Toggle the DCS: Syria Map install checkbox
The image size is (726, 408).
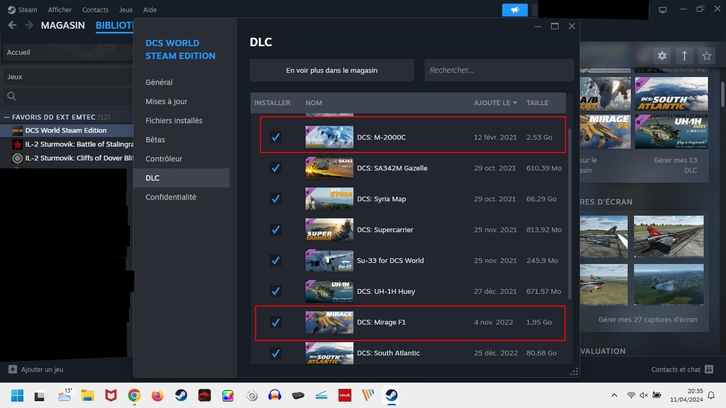[x=275, y=199]
